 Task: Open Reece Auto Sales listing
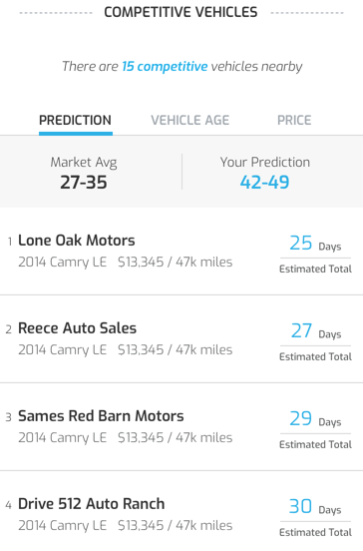(x=181, y=339)
